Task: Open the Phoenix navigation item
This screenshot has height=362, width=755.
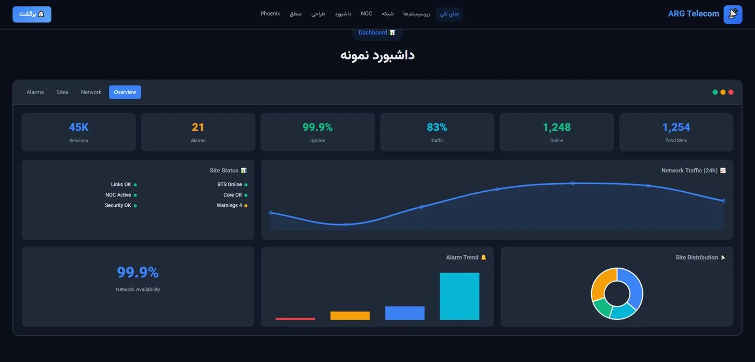Action: coord(270,14)
